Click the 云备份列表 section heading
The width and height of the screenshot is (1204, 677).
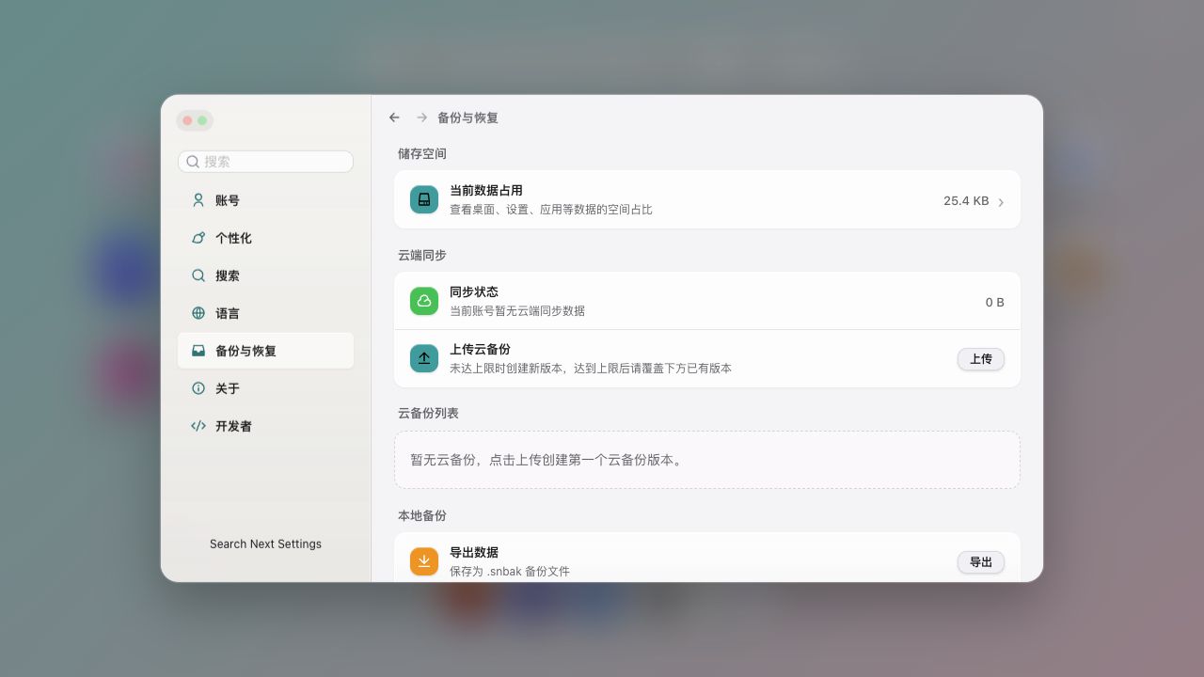(428, 413)
